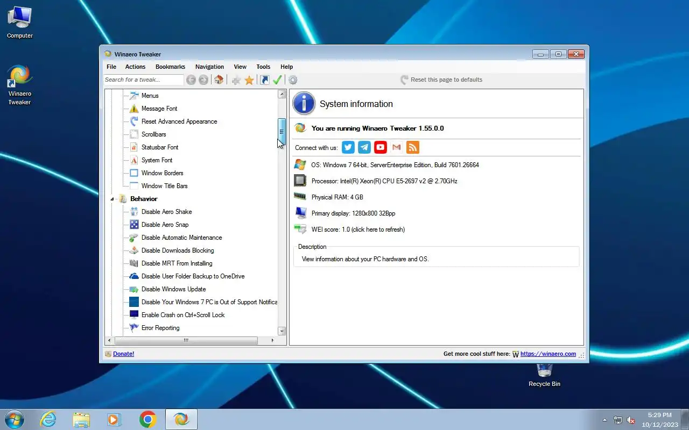
Task: Select Disable Aero Shake tree item
Action: click(x=166, y=212)
